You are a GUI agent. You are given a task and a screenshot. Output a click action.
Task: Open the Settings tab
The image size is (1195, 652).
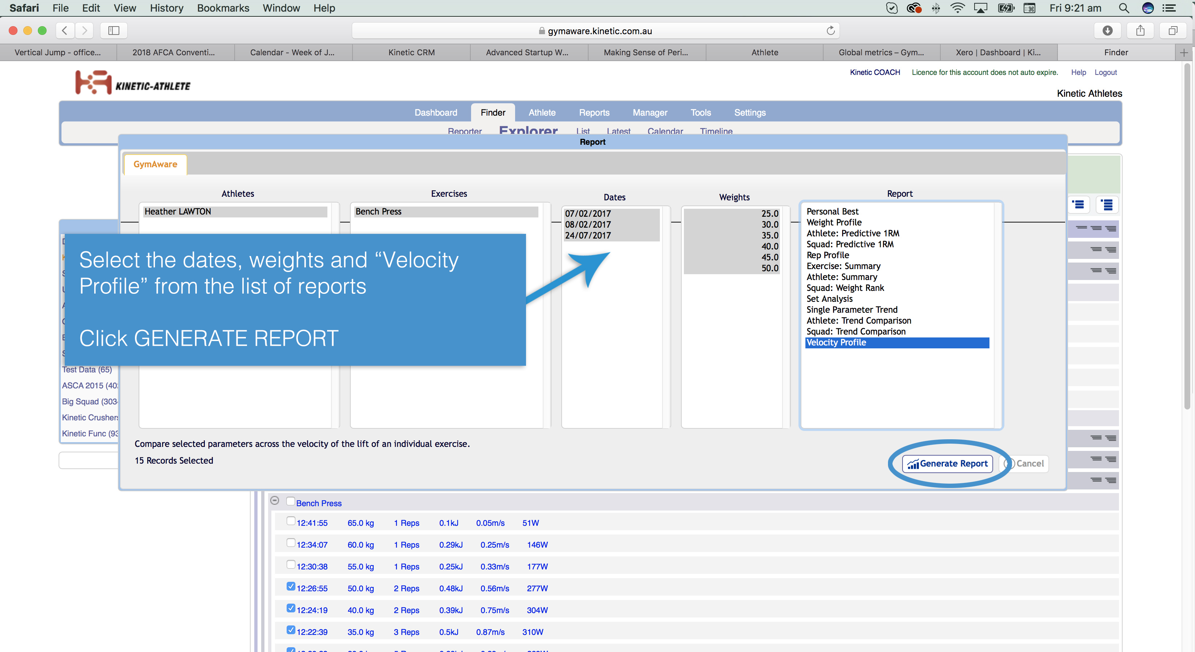(x=750, y=113)
